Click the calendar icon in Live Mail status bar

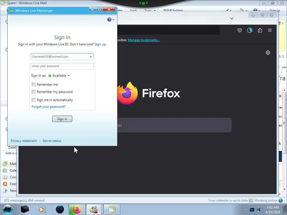tap(251, 200)
